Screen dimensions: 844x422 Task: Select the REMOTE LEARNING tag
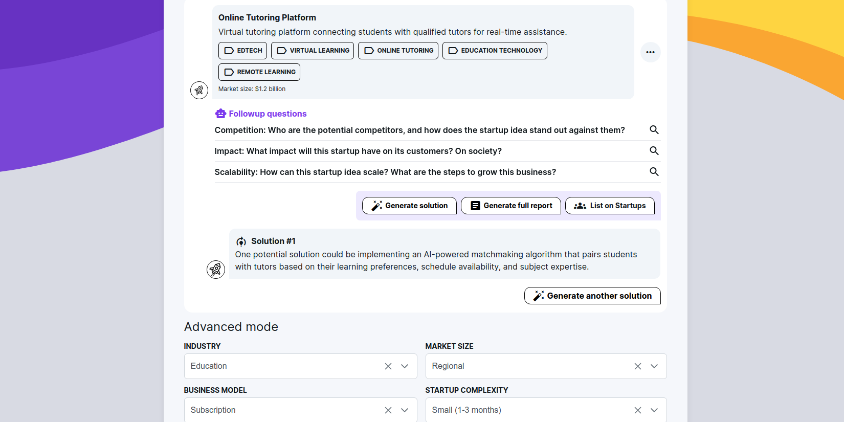(x=259, y=72)
